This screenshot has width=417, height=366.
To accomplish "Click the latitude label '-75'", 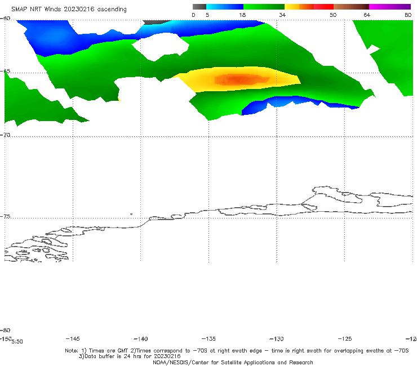I will [x=5, y=216].
